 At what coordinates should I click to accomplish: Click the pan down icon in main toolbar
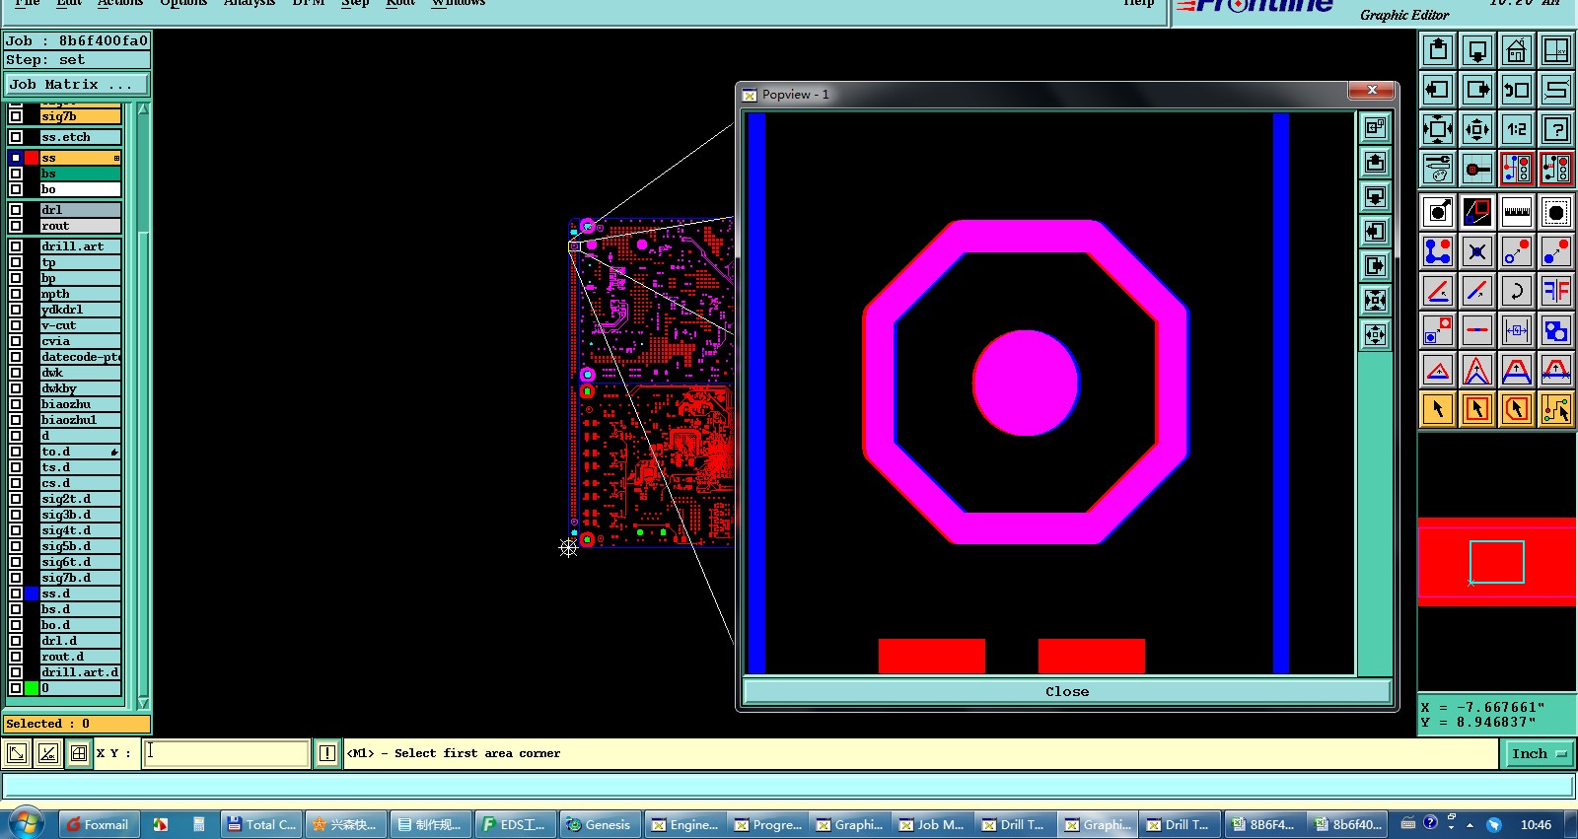[x=1476, y=50]
